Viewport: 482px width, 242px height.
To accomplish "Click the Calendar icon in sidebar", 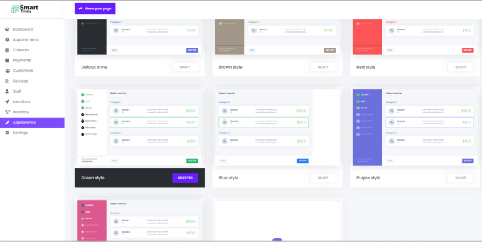I will click(x=7, y=50).
